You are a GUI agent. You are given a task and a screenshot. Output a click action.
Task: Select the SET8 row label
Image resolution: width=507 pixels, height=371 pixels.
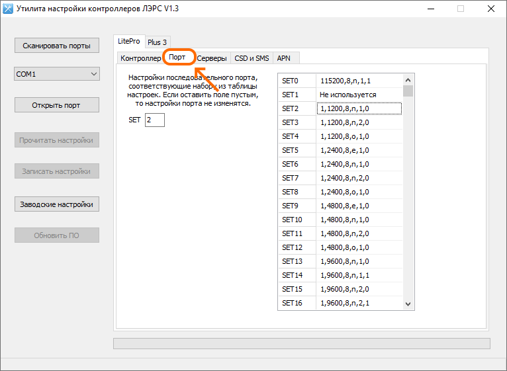(x=297, y=192)
